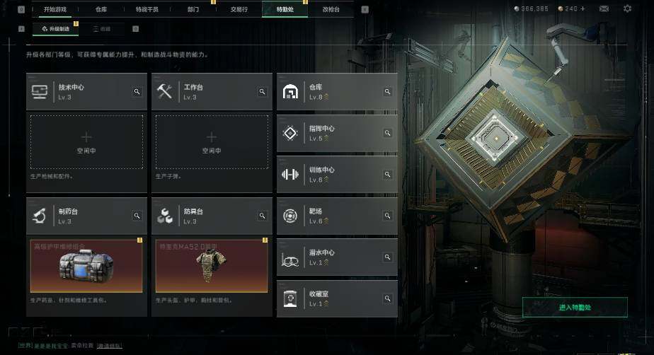This screenshot has width=654, height=355.
Task: Open the mail envelope icon
Action: [604, 8]
